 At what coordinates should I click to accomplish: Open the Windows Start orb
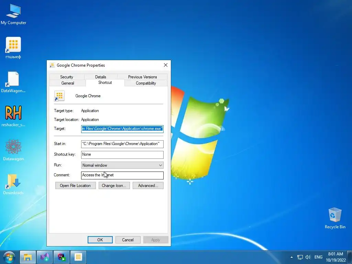(x=9, y=257)
